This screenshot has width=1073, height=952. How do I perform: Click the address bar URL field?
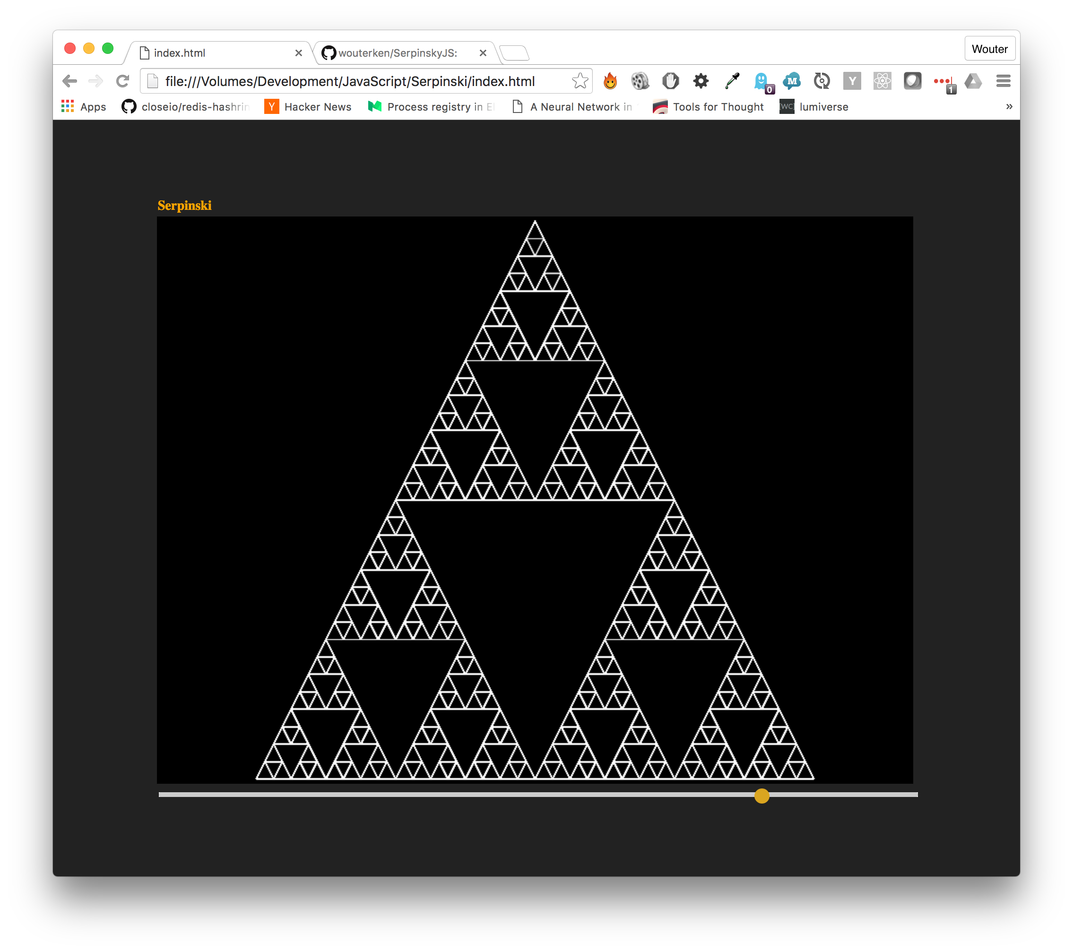click(x=350, y=81)
